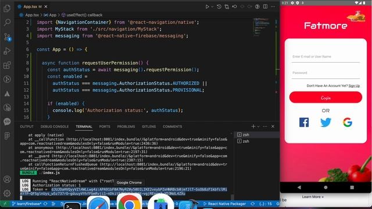Click the highlighted Token value in terminal

click(123, 192)
